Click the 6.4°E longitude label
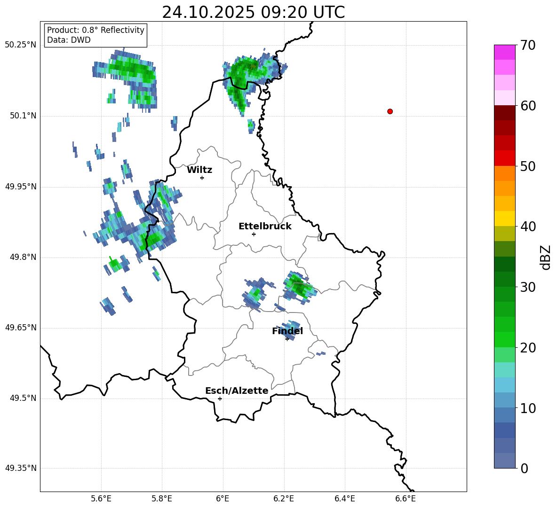Screen dimensions: 557x508 click(x=344, y=499)
